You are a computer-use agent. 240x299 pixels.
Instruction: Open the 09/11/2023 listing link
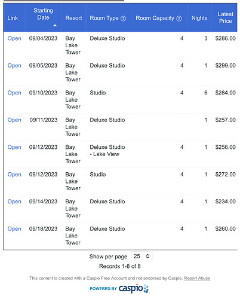tap(14, 120)
